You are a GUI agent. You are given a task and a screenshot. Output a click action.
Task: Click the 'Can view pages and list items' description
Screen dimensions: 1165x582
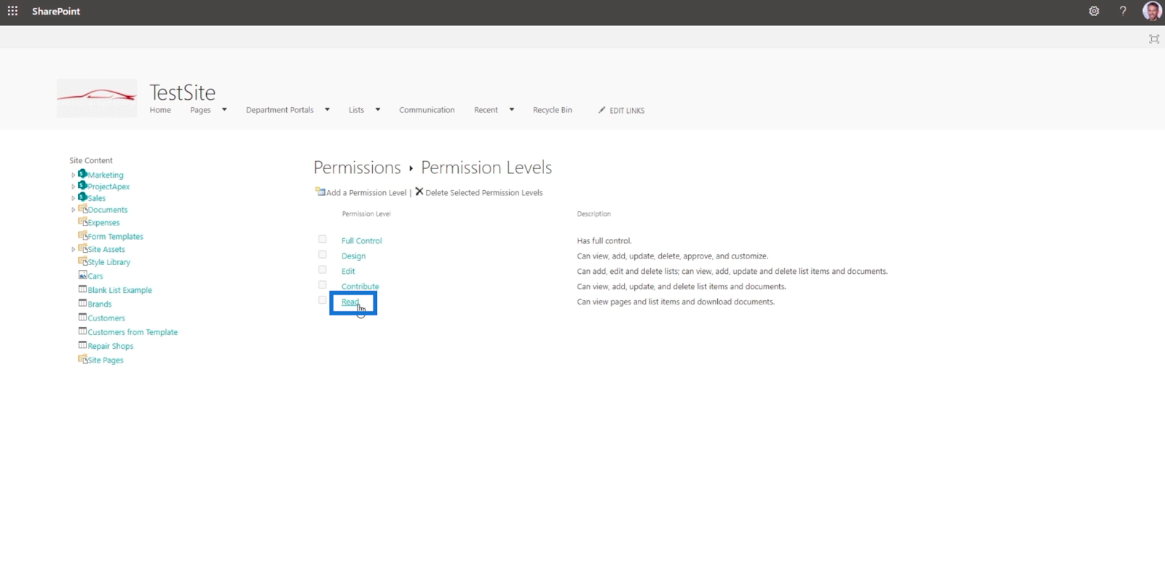pos(676,302)
